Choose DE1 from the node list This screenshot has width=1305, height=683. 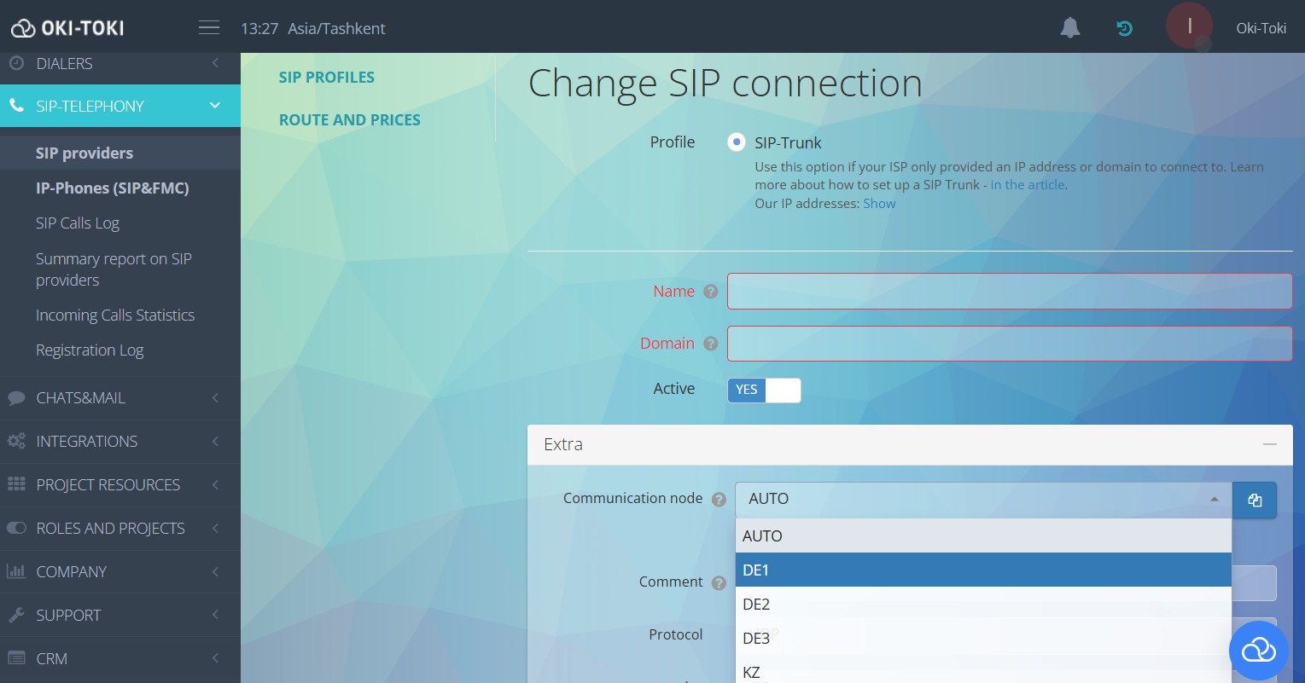point(983,570)
